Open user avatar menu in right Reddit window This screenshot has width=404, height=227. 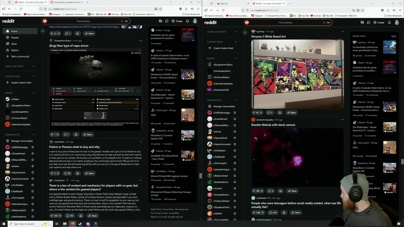click(397, 22)
